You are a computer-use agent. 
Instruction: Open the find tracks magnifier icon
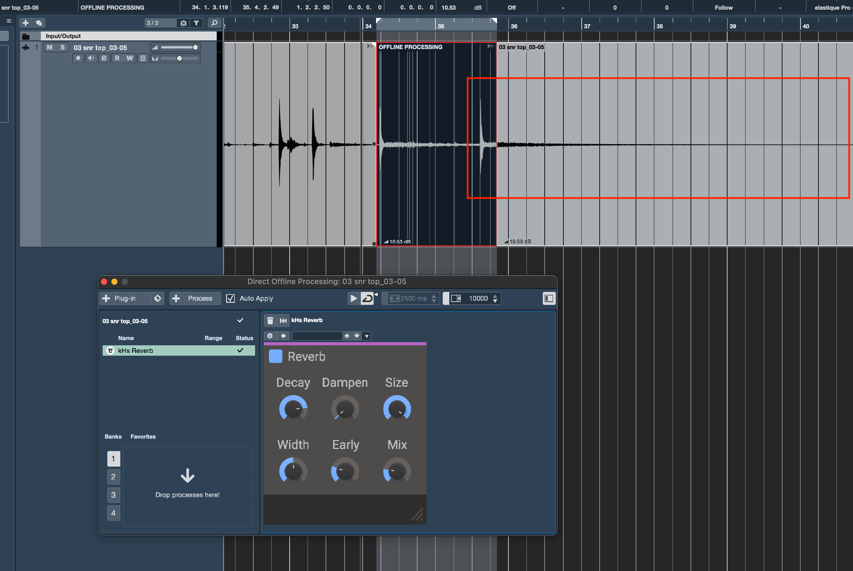pos(214,23)
